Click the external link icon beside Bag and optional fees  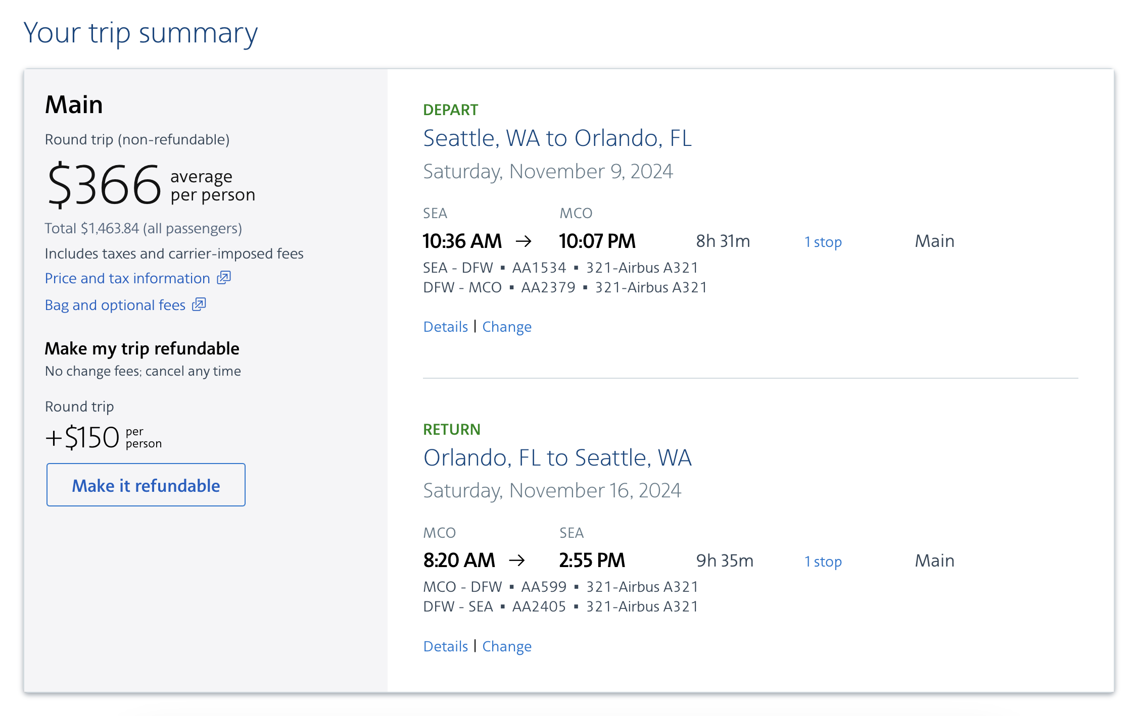[x=199, y=304]
